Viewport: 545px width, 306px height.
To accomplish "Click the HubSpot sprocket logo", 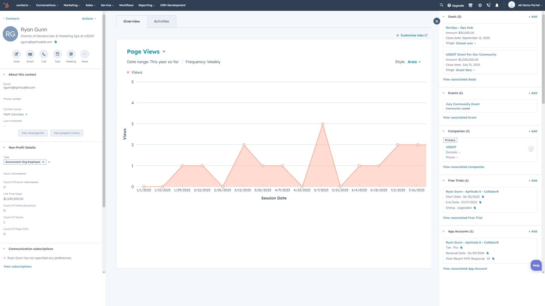I will 6,5.
